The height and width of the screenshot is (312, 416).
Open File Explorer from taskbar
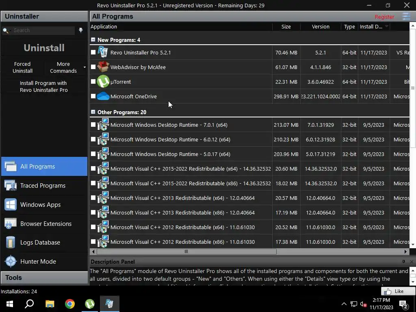click(50, 304)
